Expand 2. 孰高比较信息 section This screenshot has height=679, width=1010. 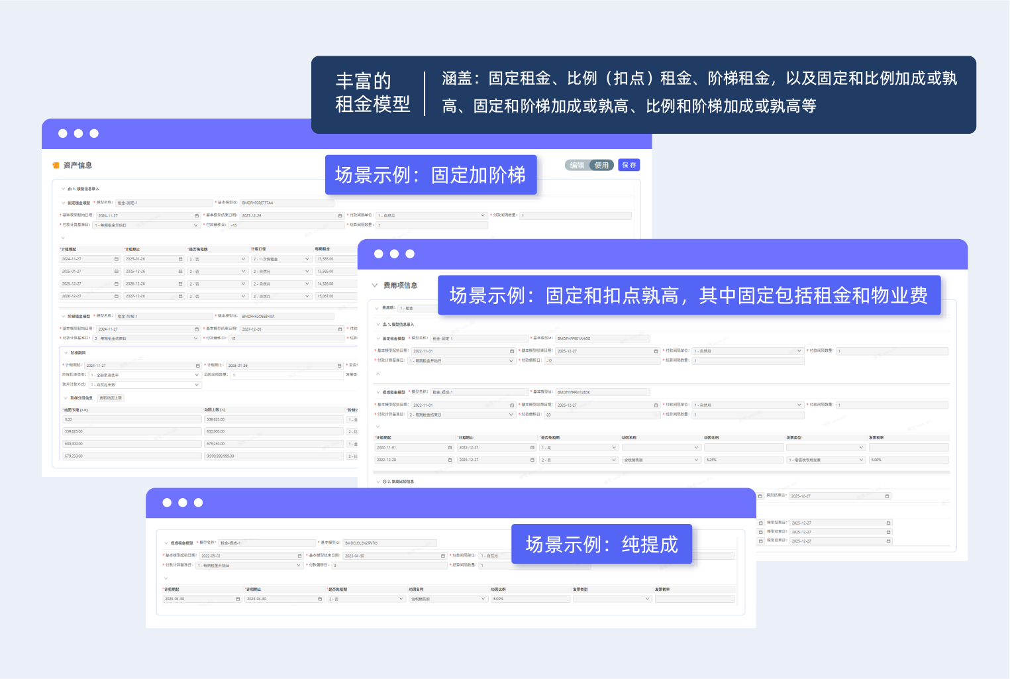(378, 482)
